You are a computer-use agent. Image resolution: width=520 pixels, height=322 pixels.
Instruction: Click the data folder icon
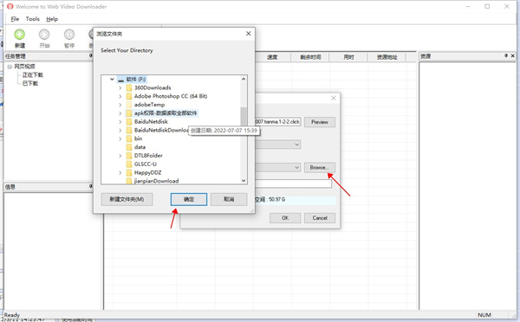pos(129,147)
